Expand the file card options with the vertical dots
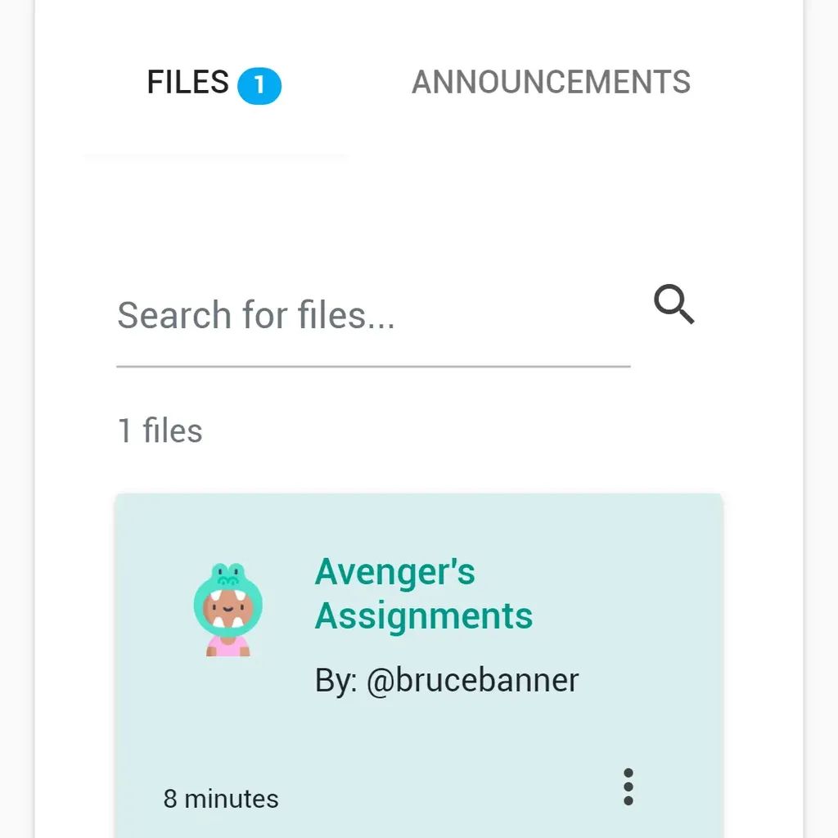Image resolution: width=838 pixels, height=838 pixels. [628, 786]
